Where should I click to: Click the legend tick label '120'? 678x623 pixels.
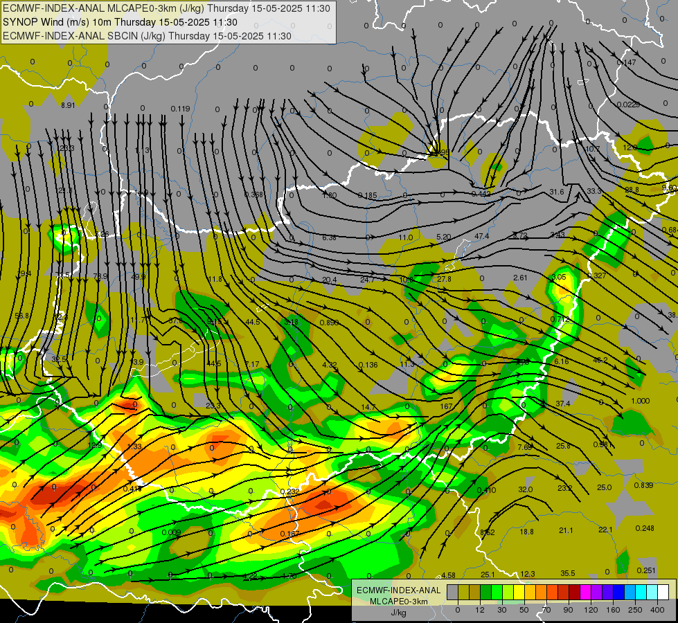[x=591, y=610]
